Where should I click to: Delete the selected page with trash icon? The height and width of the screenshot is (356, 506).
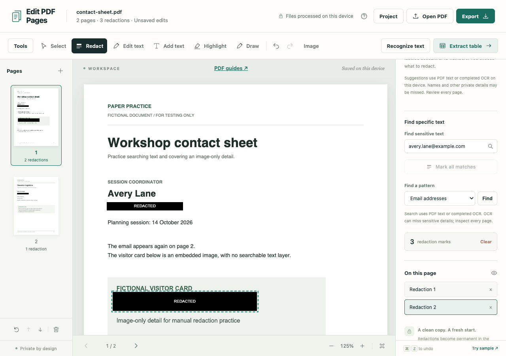56,329
